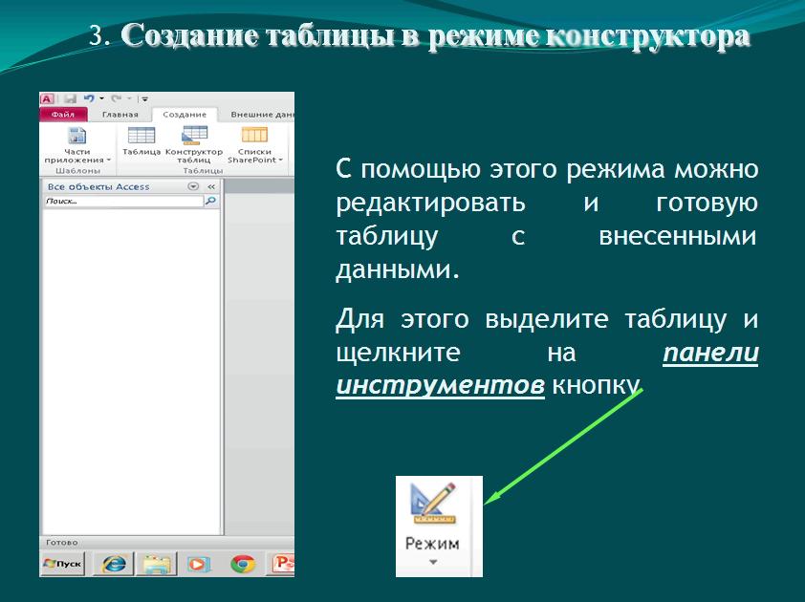This screenshot has height=602, width=805.
Task: Launch Google Chrome from the taskbar
Action: coord(242,564)
